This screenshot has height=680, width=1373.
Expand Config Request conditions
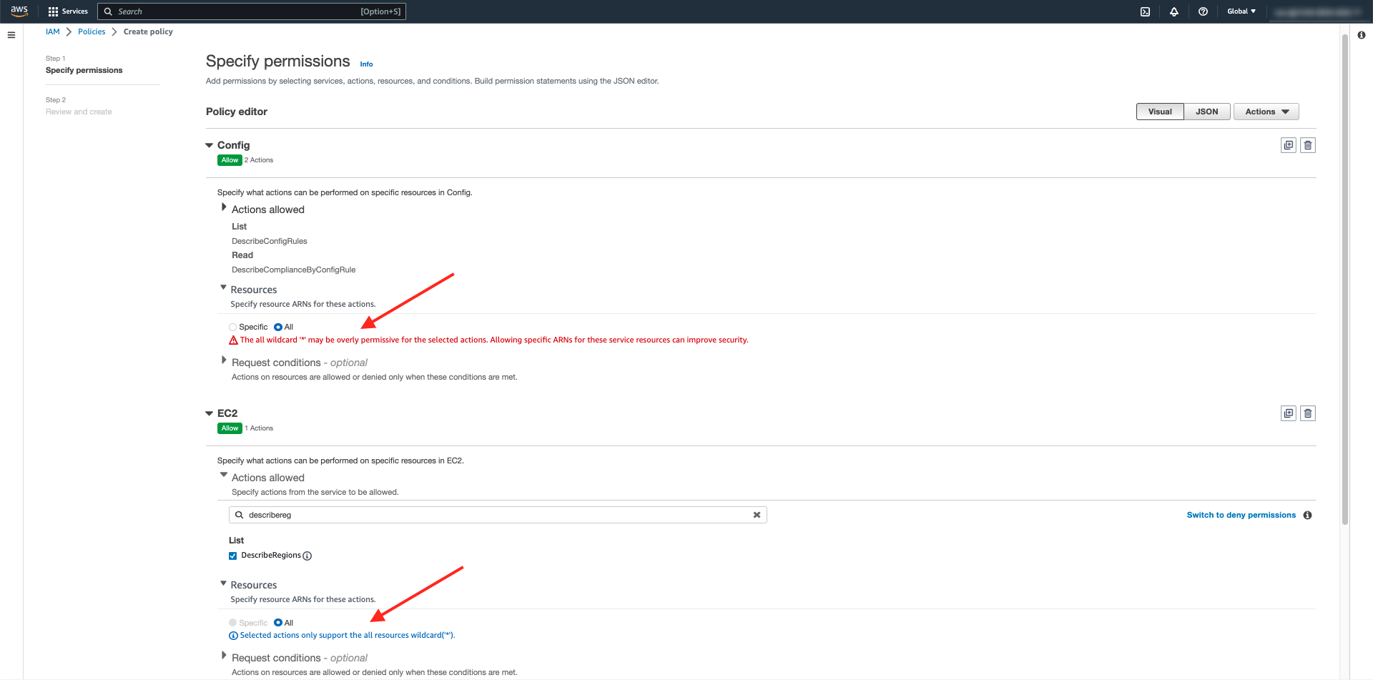click(224, 360)
